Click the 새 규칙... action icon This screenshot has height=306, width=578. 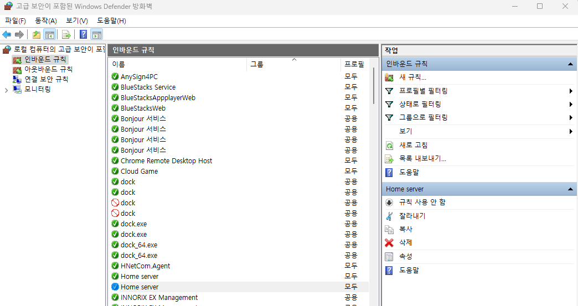(389, 77)
